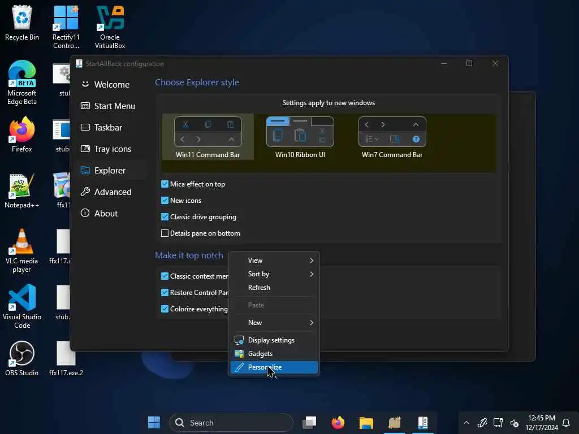Open Visual Studio Code desktop shortcut
This screenshot has width=579, height=434.
point(22,306)
